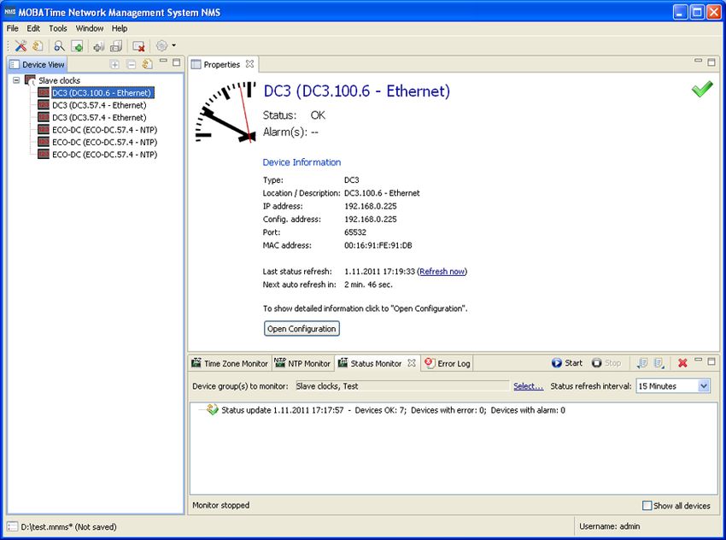Maximize the Properties panel

pyautogui.click(x=711, y=62)
